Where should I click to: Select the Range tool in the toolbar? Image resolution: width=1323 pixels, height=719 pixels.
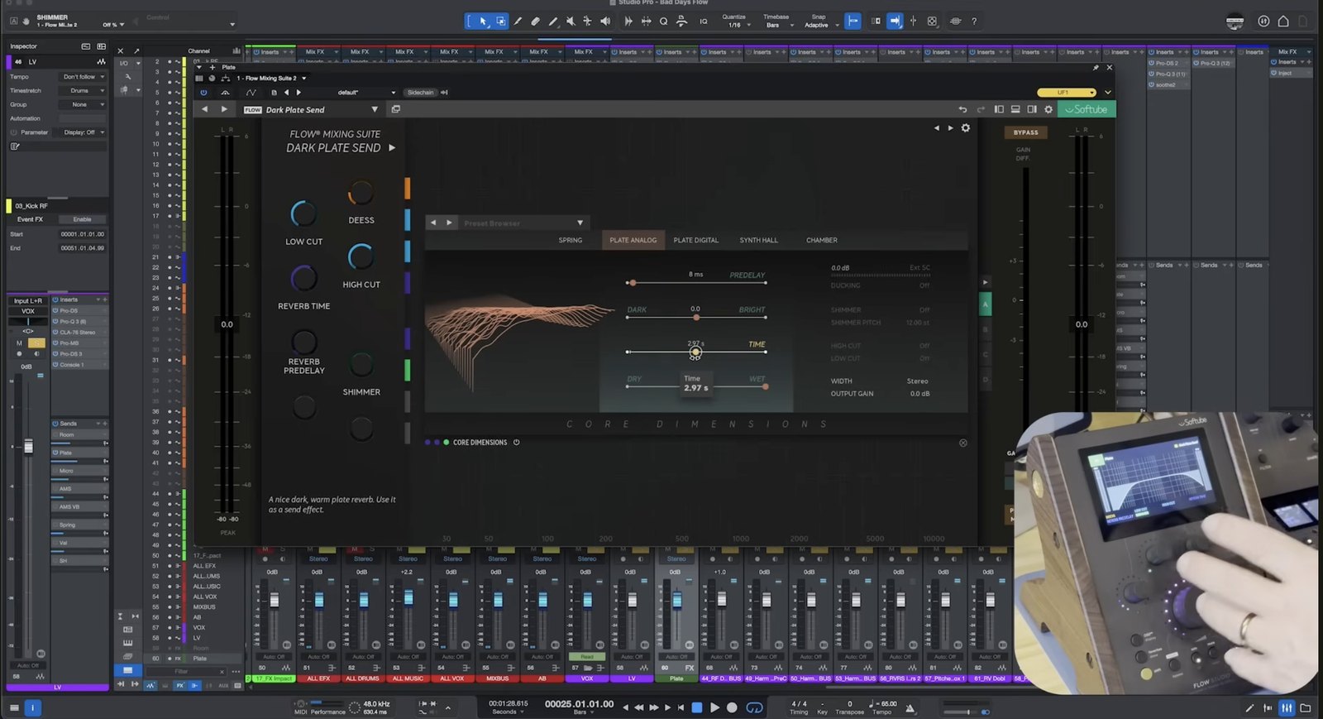pyautogui.click(x=500, y=22)
